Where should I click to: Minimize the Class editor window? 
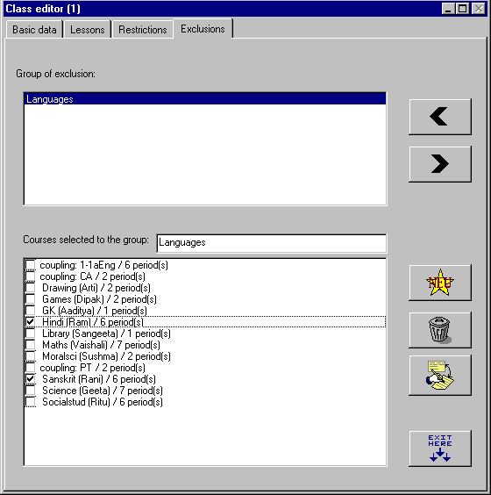pyautogui.click(x=448, y=9)
